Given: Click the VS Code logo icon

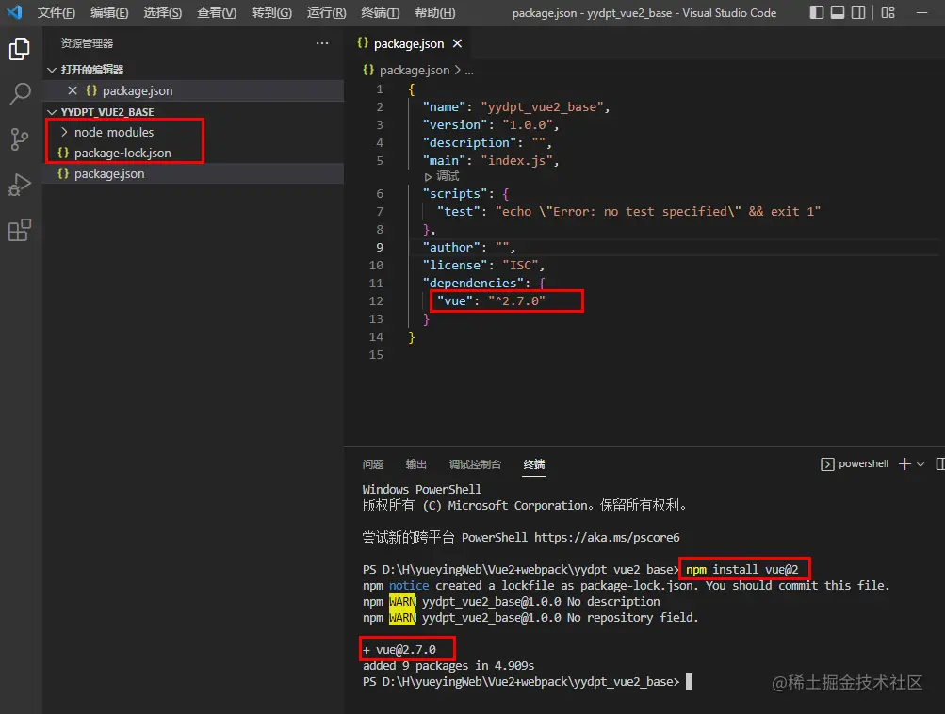Looking at the screenshot, I should [14, 12].
